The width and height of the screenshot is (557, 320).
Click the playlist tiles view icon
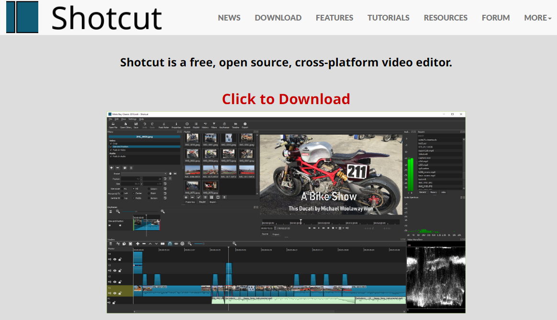(x=212, y=197)
